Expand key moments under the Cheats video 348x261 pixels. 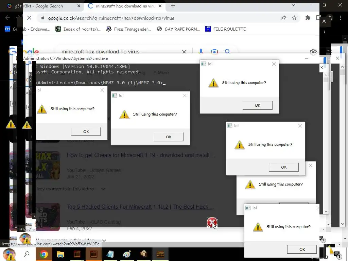[103, 189]
